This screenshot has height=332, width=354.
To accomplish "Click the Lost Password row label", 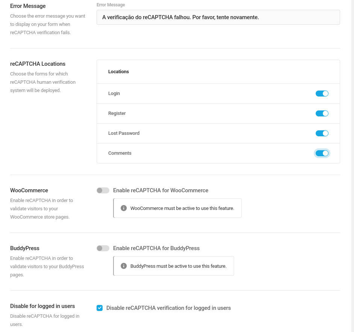I will point(124,133).
